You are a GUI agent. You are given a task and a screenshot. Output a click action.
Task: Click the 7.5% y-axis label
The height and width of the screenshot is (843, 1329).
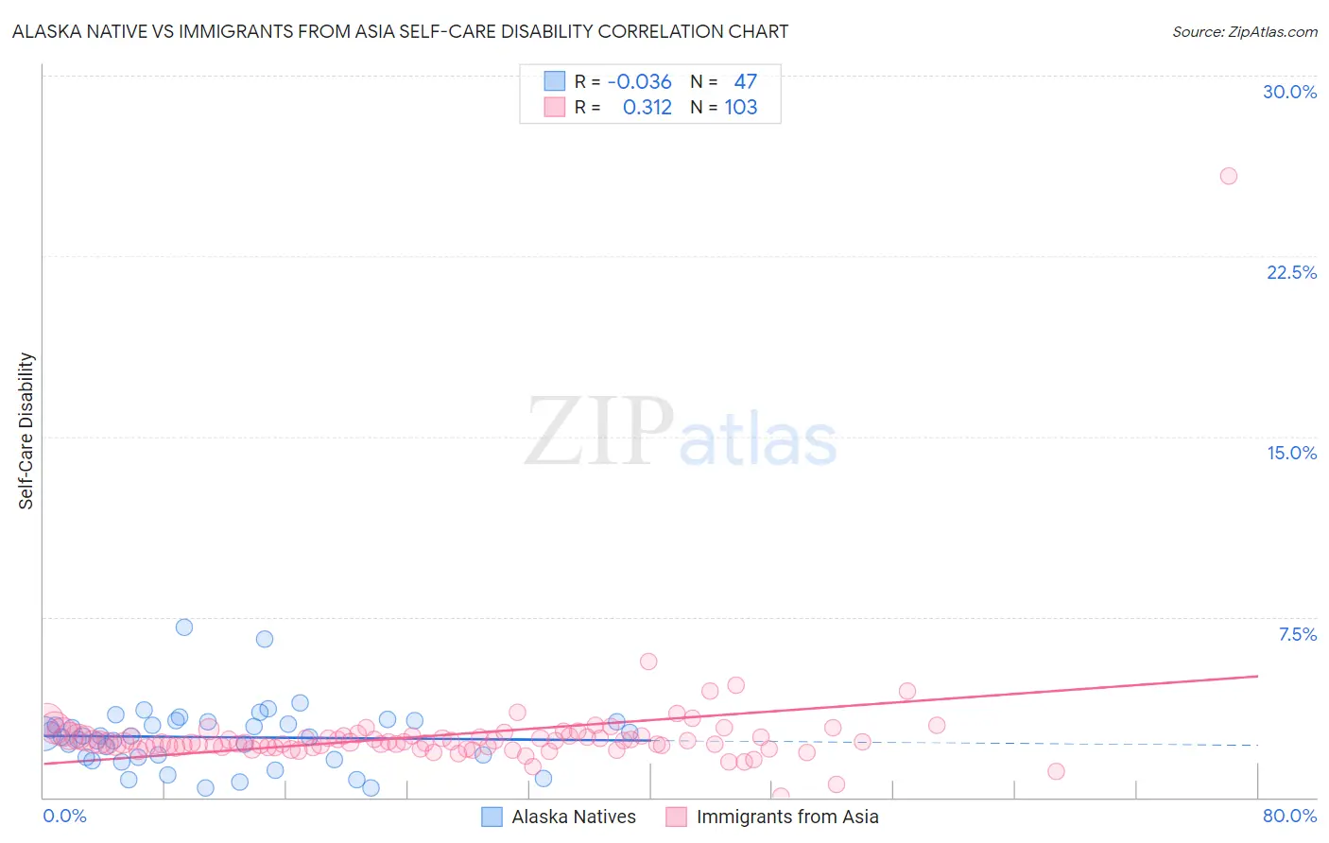click(x=1297, y=634)
